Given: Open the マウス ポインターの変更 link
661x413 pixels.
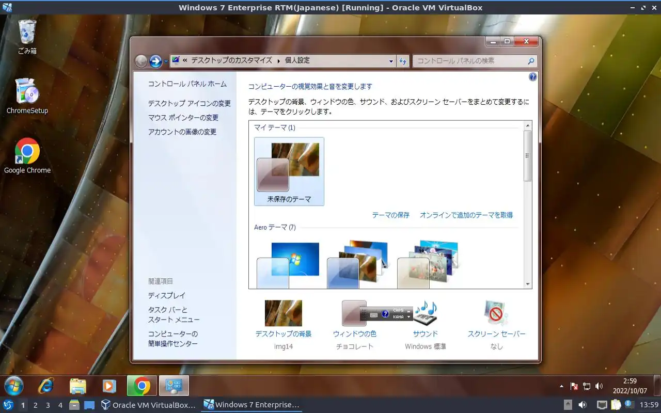Looking at the screenshot, I should 183,118.
